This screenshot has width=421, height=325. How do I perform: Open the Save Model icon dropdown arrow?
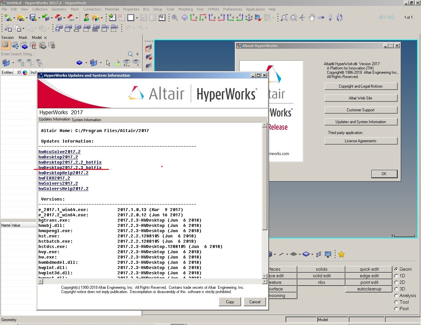(x=39, y=18)
